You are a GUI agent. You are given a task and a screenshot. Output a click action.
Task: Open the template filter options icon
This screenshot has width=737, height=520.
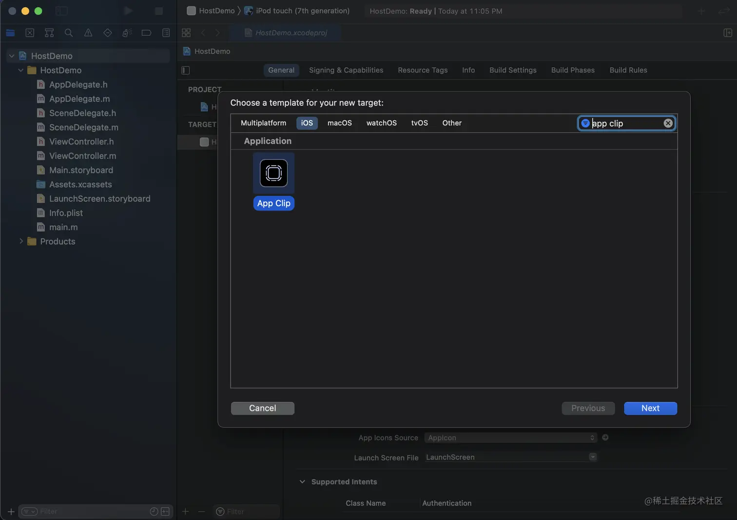coord(585,123)
